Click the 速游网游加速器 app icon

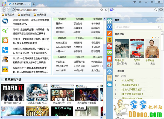tap(5, 21)
